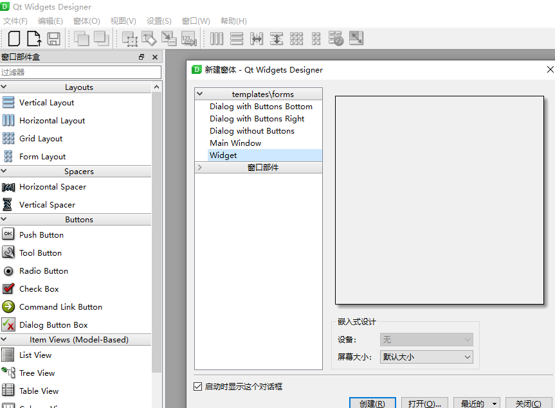Open the 文件(F) menu
The width and height of the screenshot is (555, 408).
point(15,21)
